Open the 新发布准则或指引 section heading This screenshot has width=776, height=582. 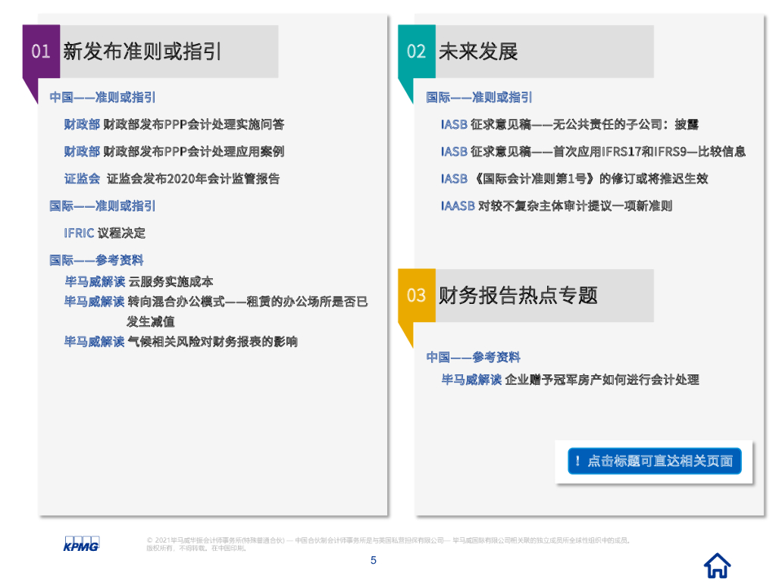click(142, 52)
